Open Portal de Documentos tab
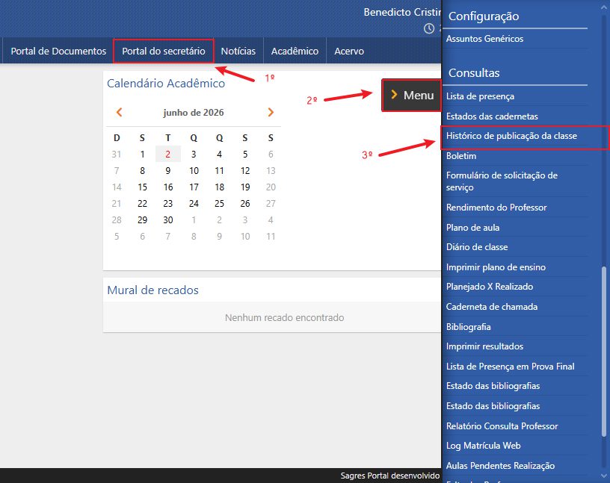610x483 pixels. (58, 51)
